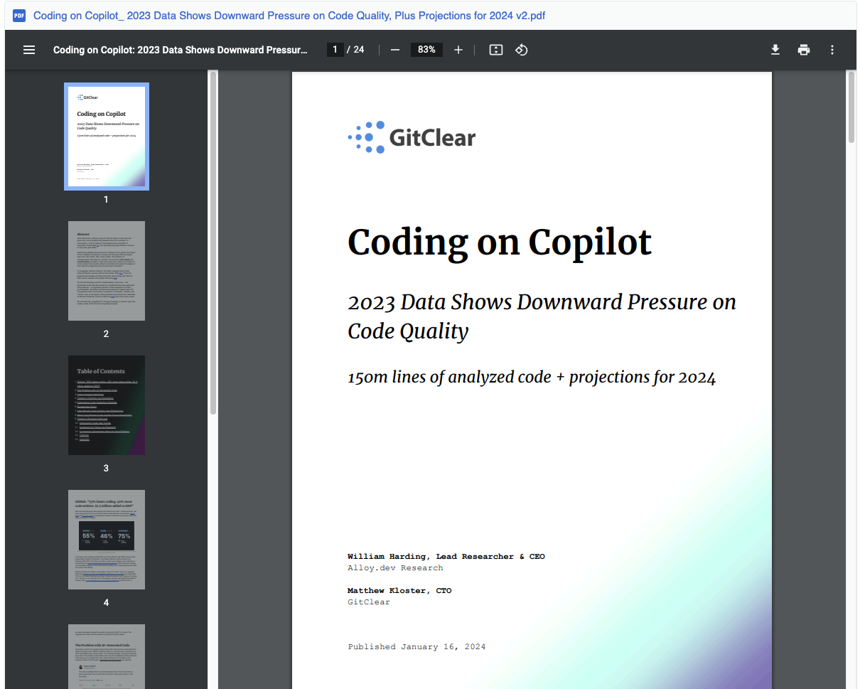The image size is (860, 689).
Task: Click 'William Harding, Lead Researcher & CEO' text
Action: pyautogui.click(x=446, y=556)
